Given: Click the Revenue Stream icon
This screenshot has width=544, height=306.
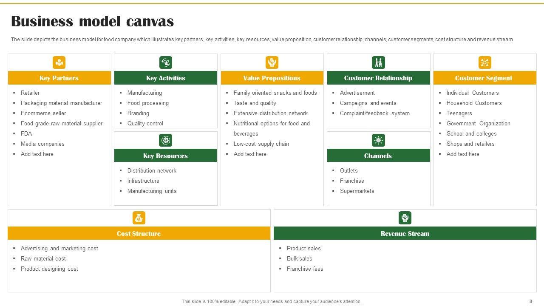Looking at the screenshot, I should 405,218.
